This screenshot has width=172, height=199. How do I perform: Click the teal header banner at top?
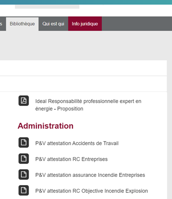click(x=86, y=2)
